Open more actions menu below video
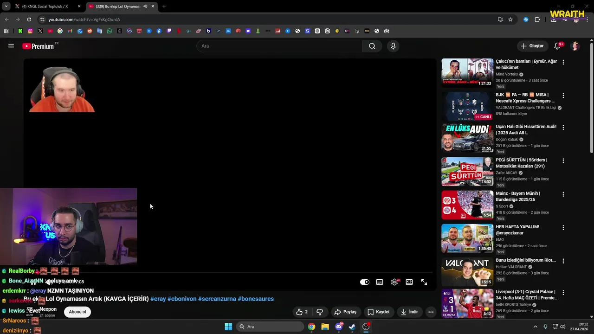594x334 pixels. pyautogui.click(x=431, y=312)
